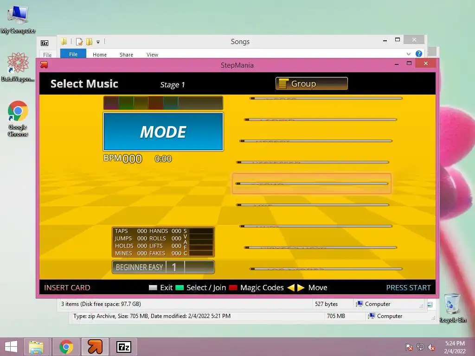Click the BPM 000 display
The height and width of the screenshot is (356, 475).
pos(122,159)
